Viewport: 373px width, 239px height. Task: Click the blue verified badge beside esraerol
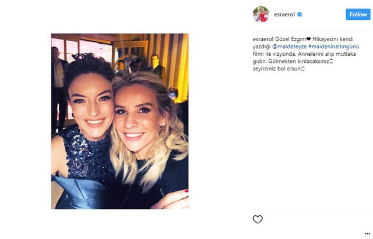(x=300, y=15)
